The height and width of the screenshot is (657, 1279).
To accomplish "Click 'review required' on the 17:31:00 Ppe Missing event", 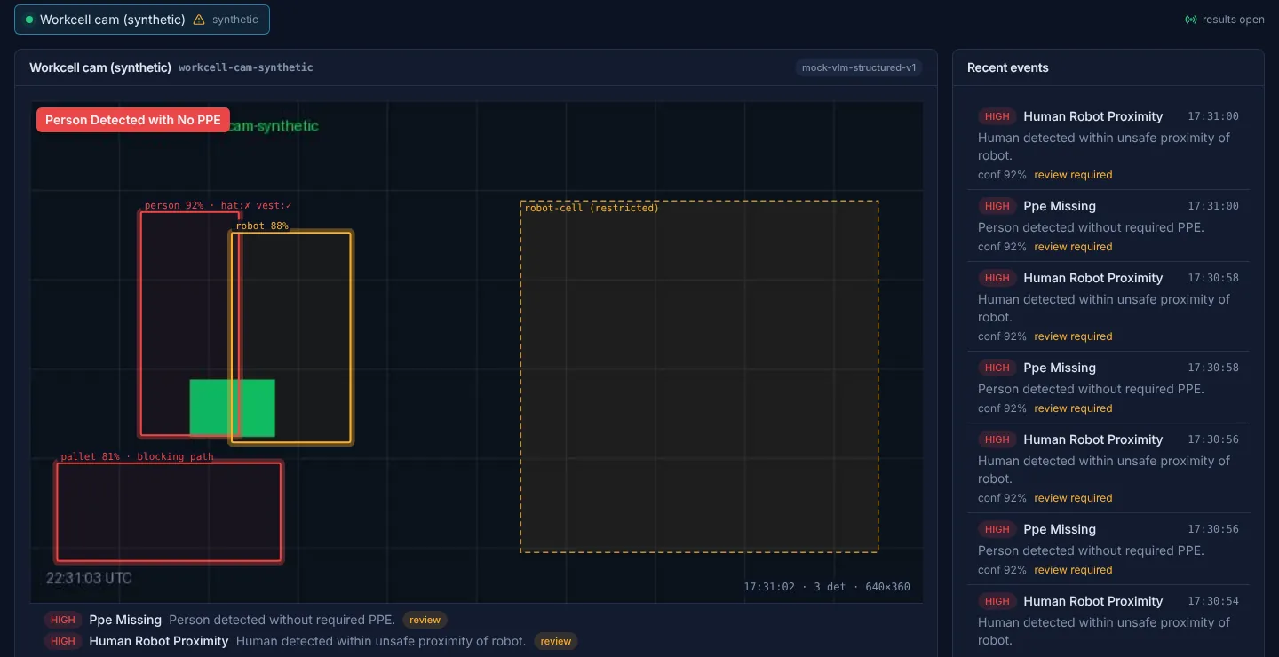I will point(1073,247).
